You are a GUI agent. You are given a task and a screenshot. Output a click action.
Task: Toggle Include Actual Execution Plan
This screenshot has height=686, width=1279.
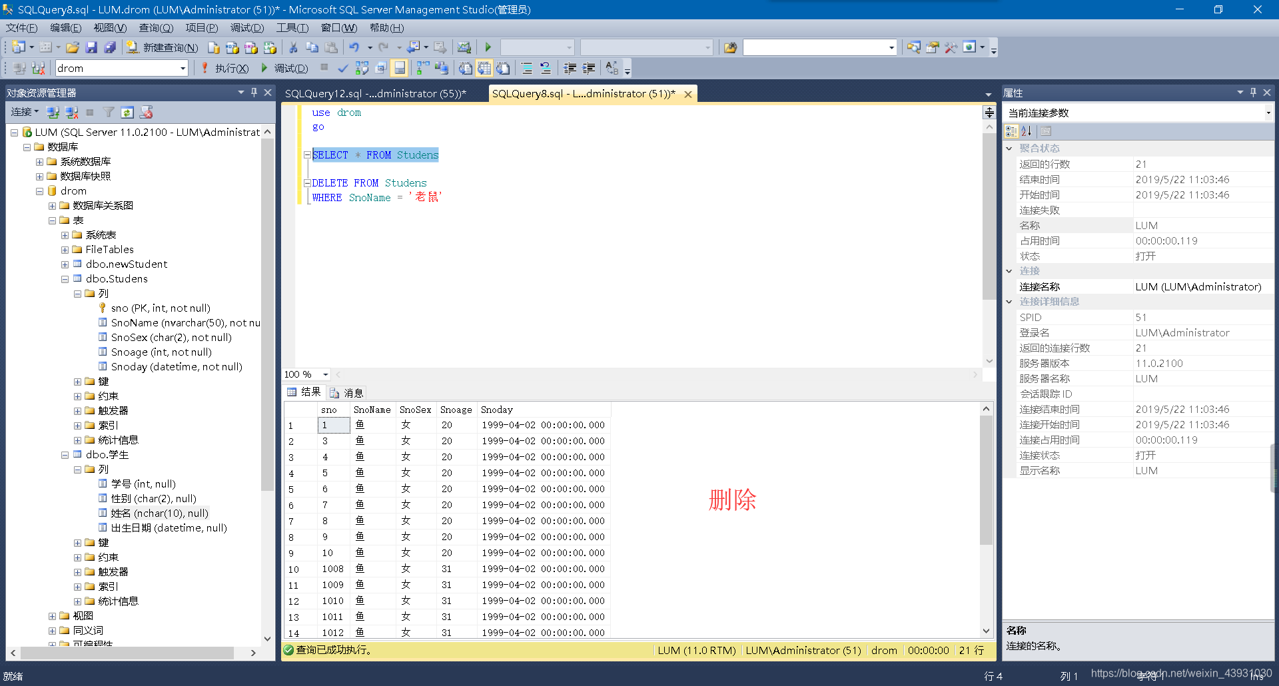pos(422,68)
